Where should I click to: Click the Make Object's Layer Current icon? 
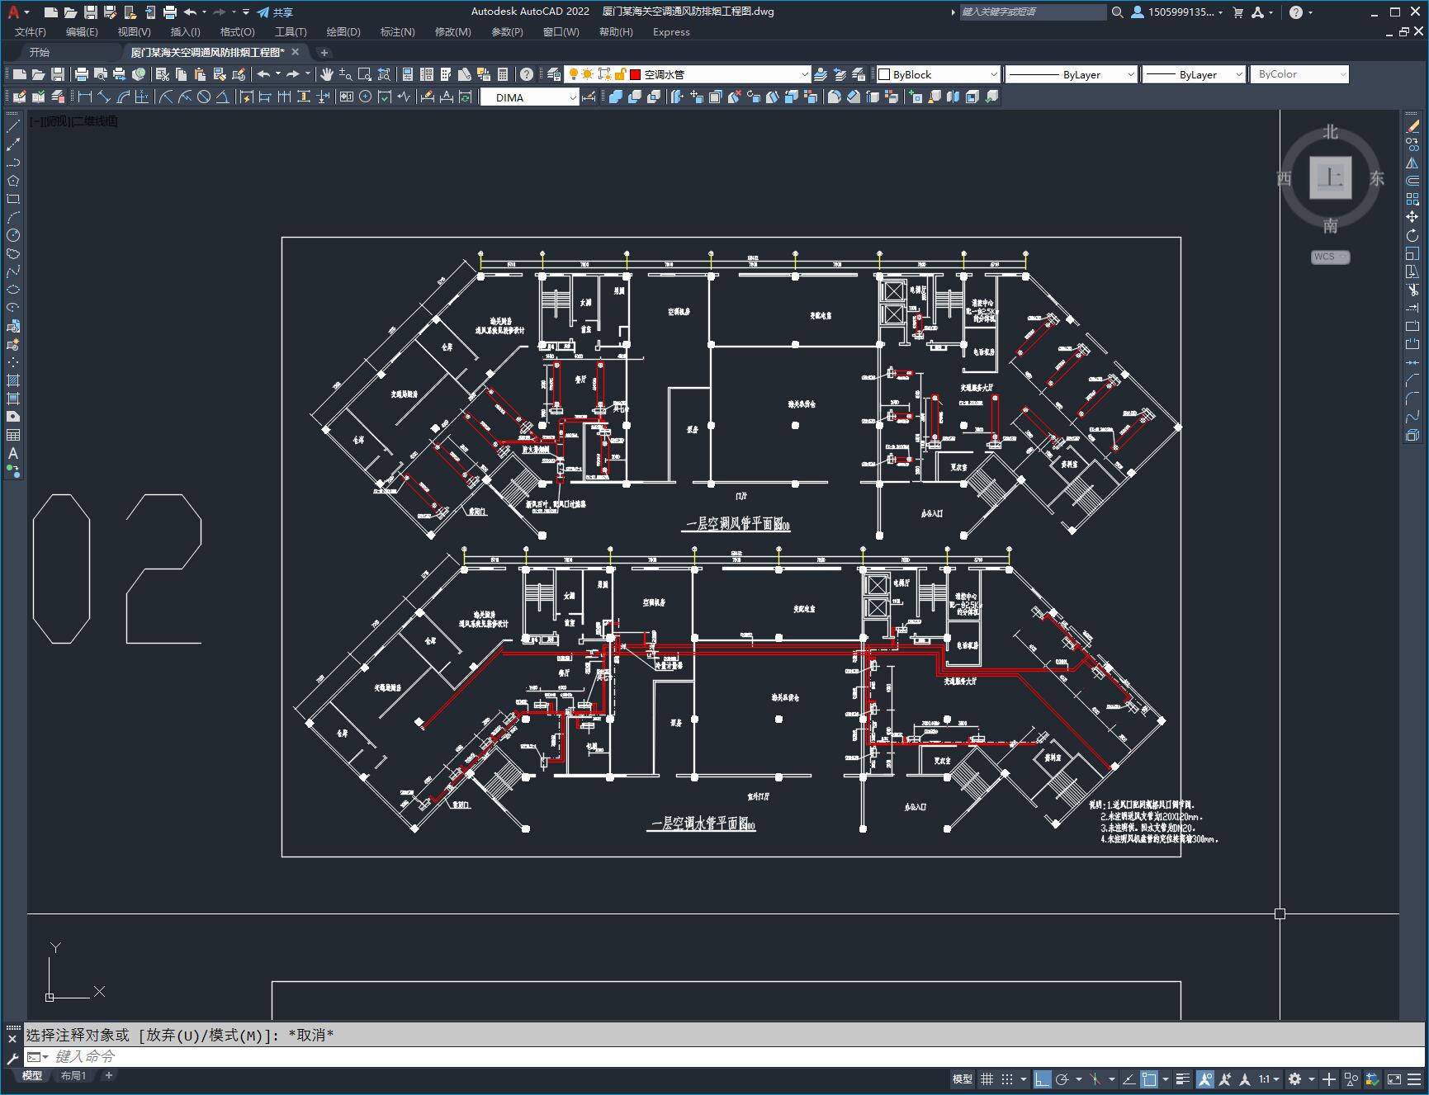point(821,74)
